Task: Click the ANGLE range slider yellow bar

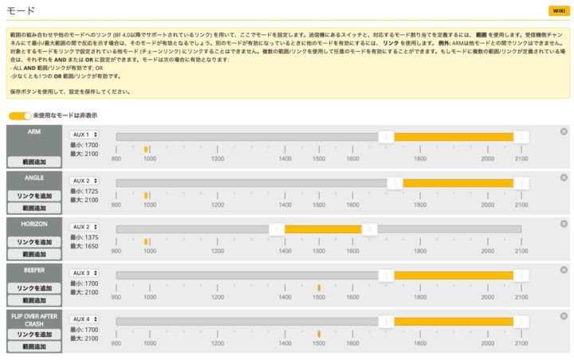Action: [x=458, y=183]
